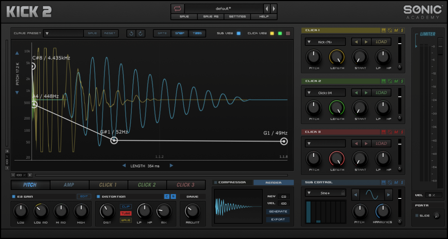Viewport: 448px width, 239px height.
Task: Toggle the EQ Gain enable checkbox
Action: [13, 196]
